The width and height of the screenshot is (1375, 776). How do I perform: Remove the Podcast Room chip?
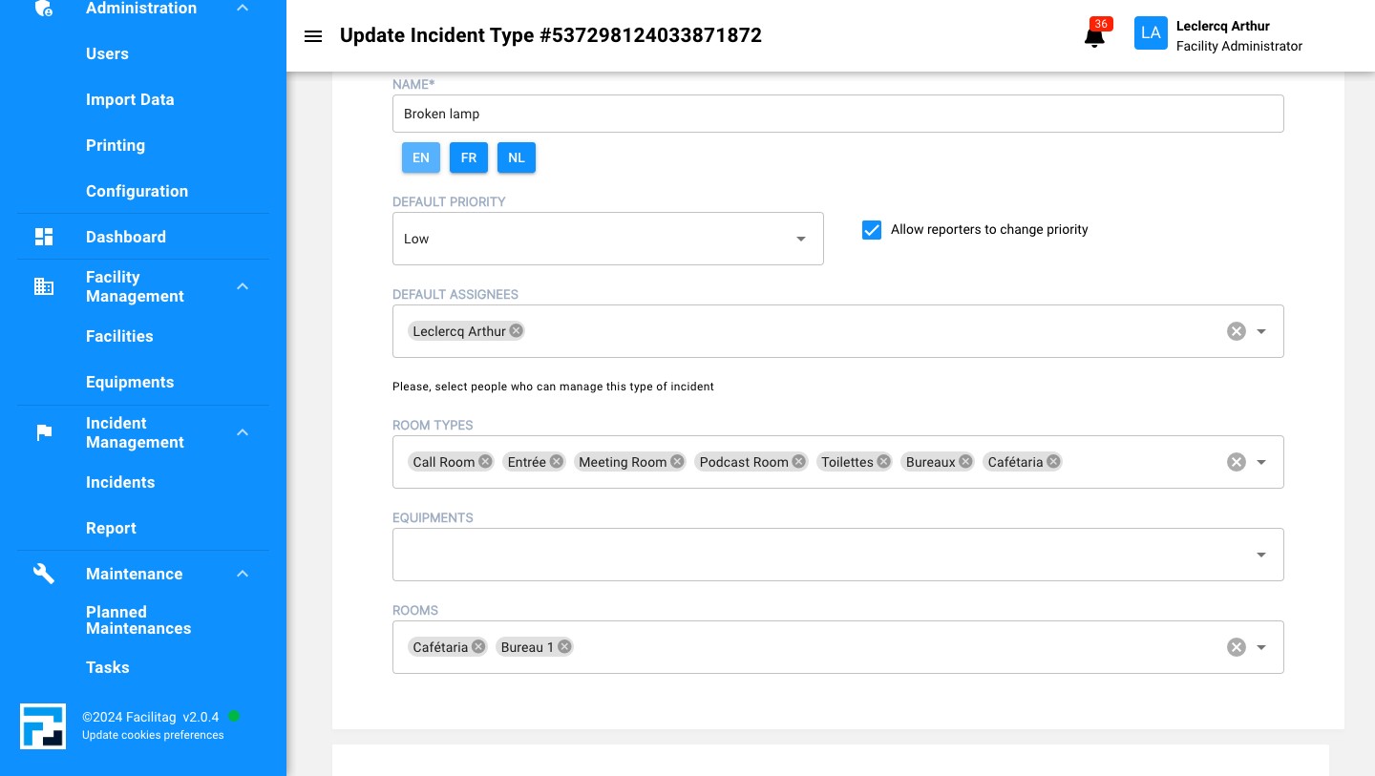(x=799, y=461)
